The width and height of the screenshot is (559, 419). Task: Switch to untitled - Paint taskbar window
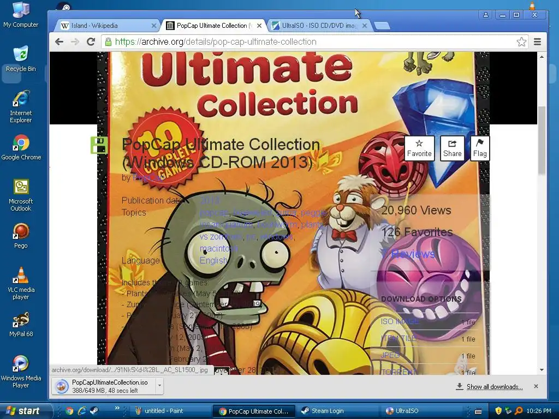click(x=170, y=411)
